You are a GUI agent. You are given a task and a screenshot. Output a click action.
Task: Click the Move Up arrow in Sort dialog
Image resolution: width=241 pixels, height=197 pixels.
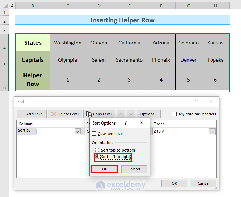[x=121, y=114]
